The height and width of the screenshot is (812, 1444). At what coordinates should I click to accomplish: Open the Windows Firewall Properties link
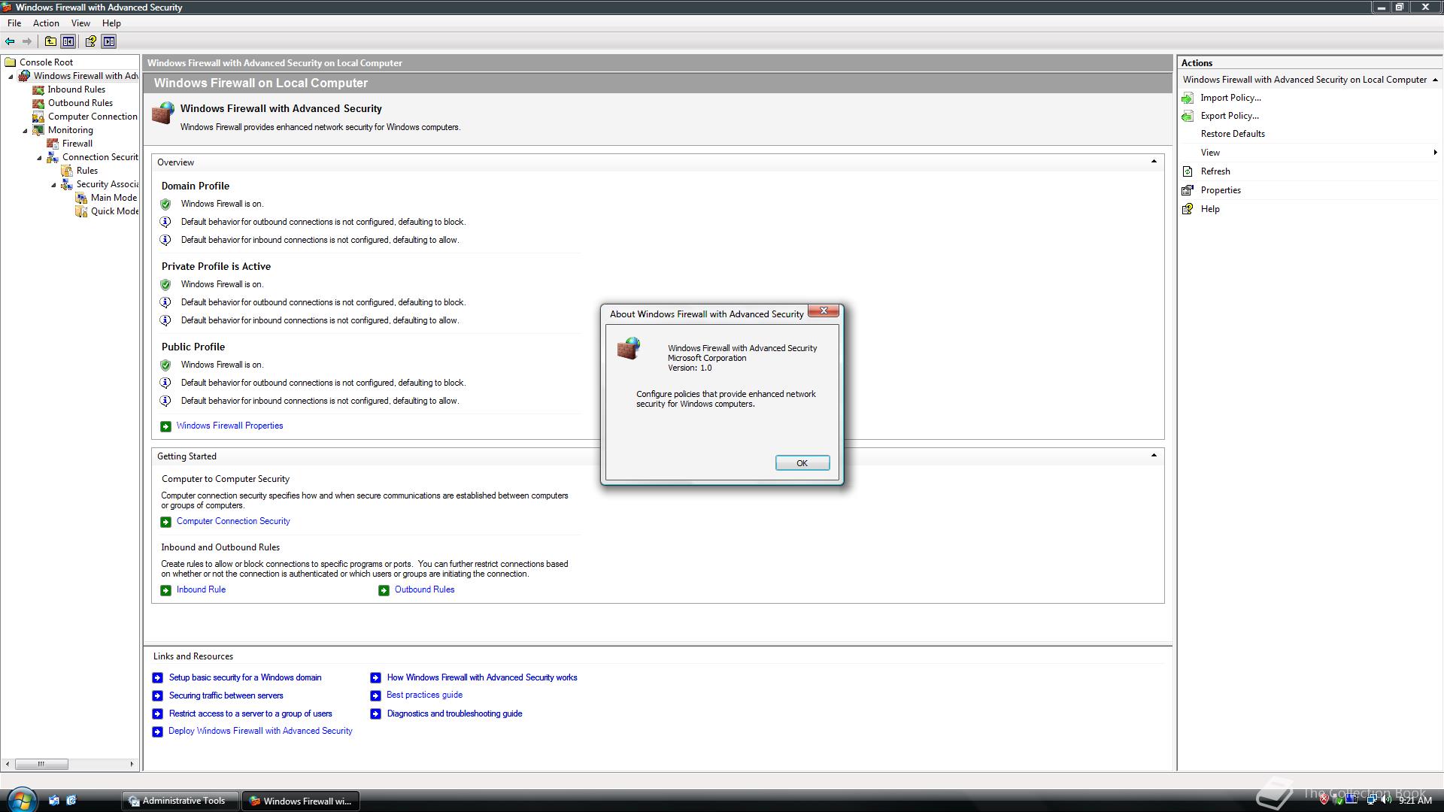(x=229, y=426)
